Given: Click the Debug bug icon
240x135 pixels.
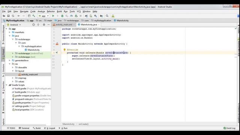Looking at the screenshot, I should (62, 16).
